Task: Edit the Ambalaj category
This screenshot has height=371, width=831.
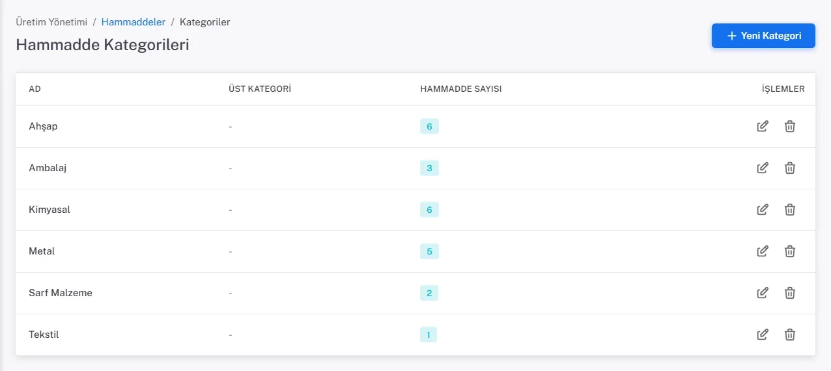Action: (763, 168)
